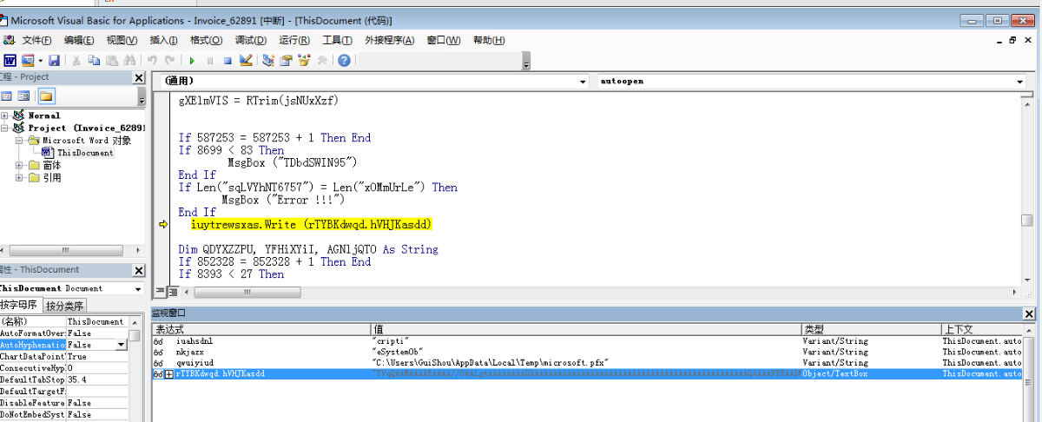This screenshot has height=422, width=1042.
Task: Click the 表达式 column header
Action: [261, 330]
